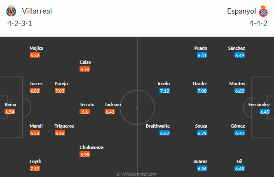Click Celso's 6.76 rating badge
274x177 pixels.
coord(85,69)
